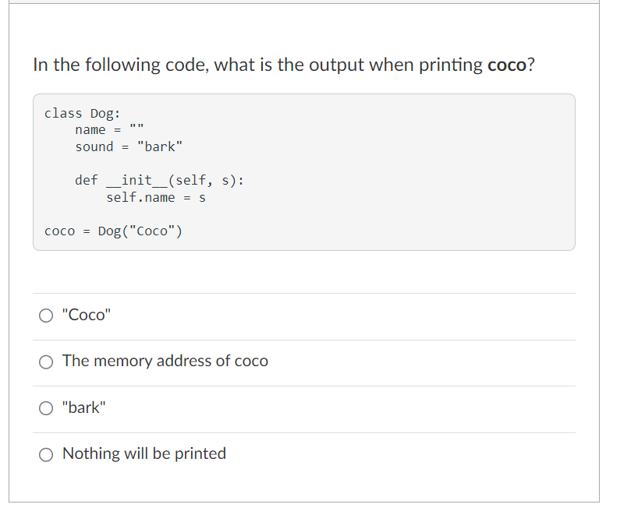This screenshot has height=522, width=638.
Task: Click the "bark" answer label text
Action: pos(83,407)
